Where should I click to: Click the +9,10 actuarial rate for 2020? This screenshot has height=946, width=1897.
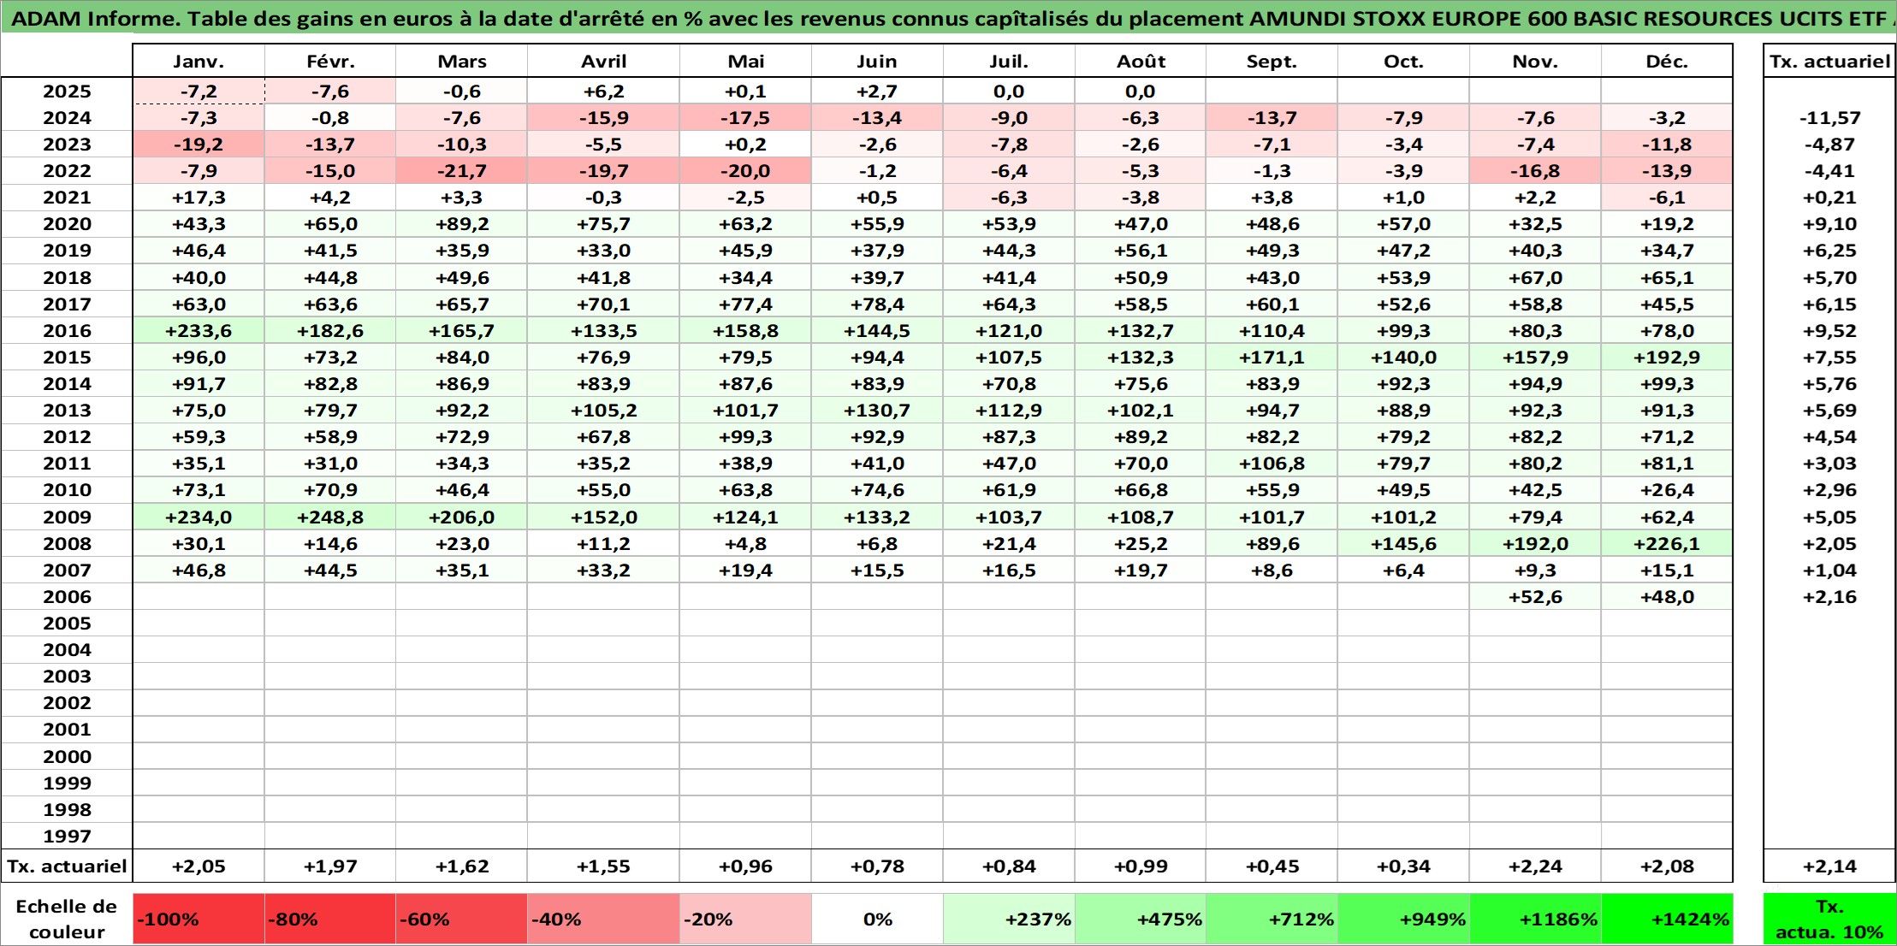click(1829, 224)
